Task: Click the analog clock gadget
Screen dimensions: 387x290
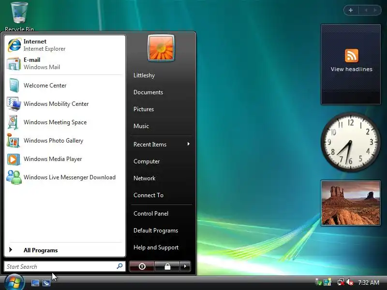Action: click(x=351, y=142)
